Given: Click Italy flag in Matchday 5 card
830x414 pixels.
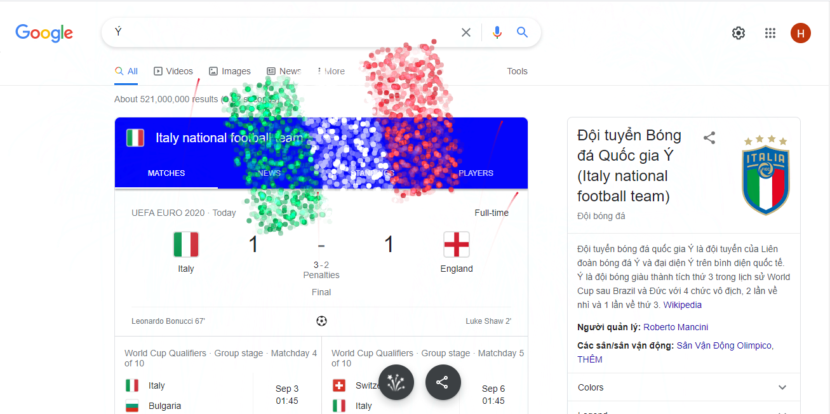Looking at the screenshot, I should tap(339, 406).
